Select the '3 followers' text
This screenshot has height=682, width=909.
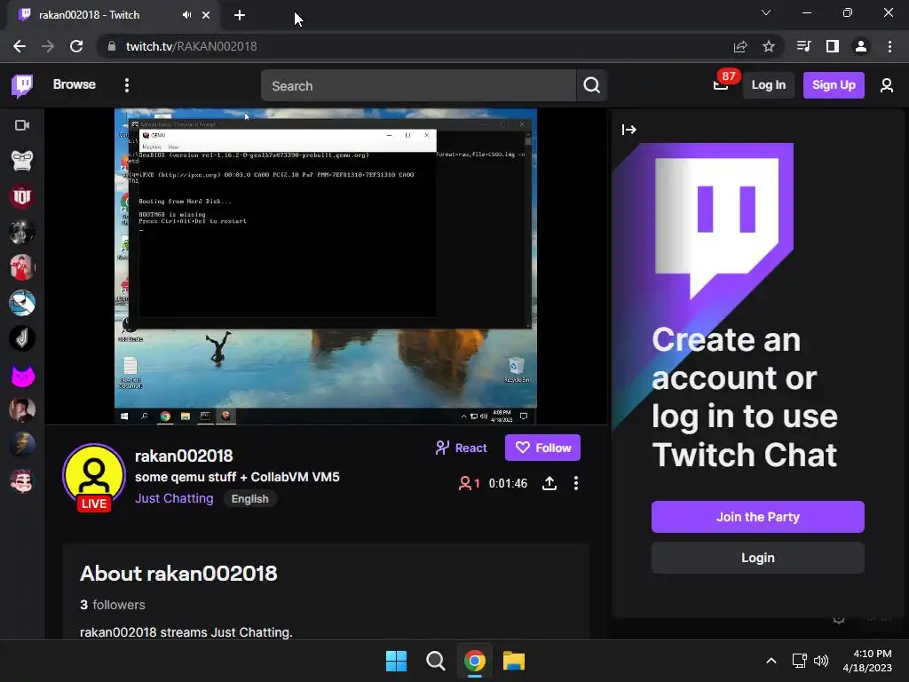coord(113,605)
